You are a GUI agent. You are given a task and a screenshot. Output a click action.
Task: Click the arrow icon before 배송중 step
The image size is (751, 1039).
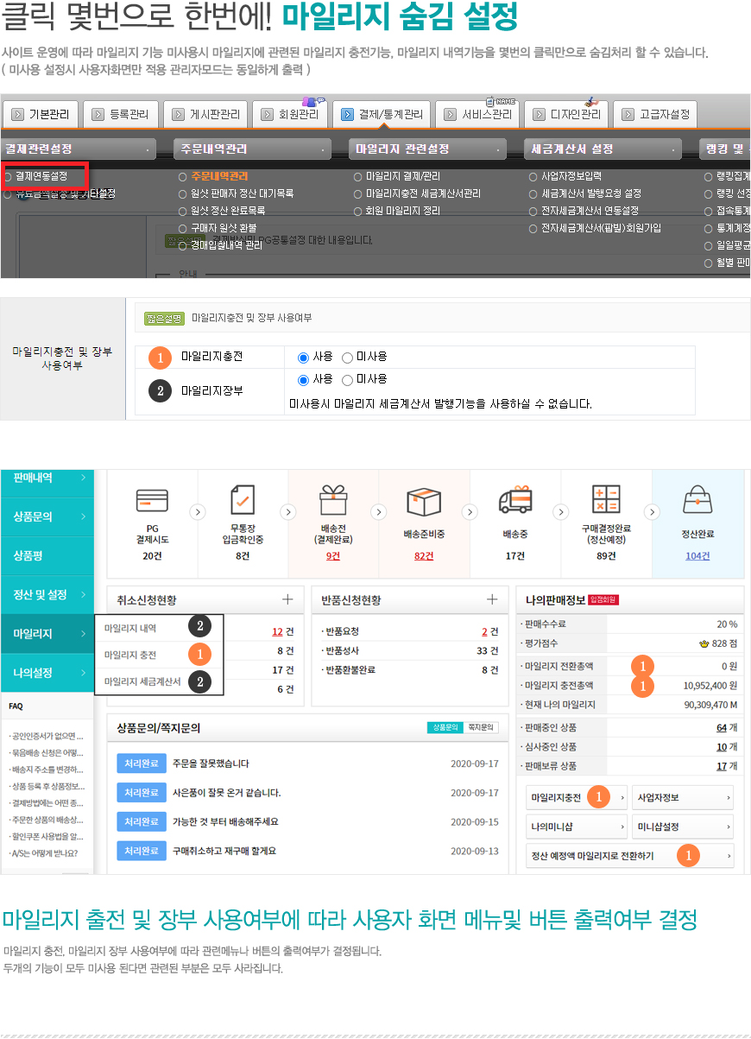pos(470,512)
